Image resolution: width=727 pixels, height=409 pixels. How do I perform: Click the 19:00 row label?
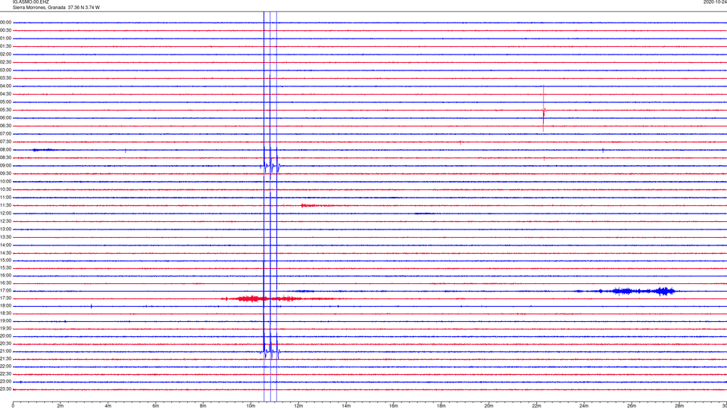pyautogui.click(x=5, y=320)
